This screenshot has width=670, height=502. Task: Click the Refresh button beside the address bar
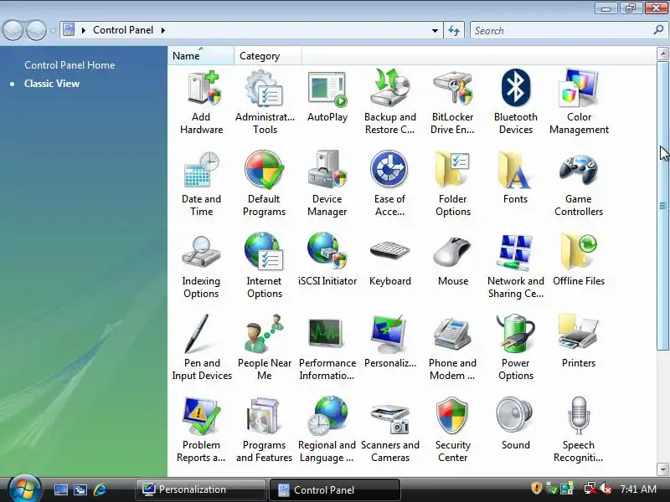454,30
